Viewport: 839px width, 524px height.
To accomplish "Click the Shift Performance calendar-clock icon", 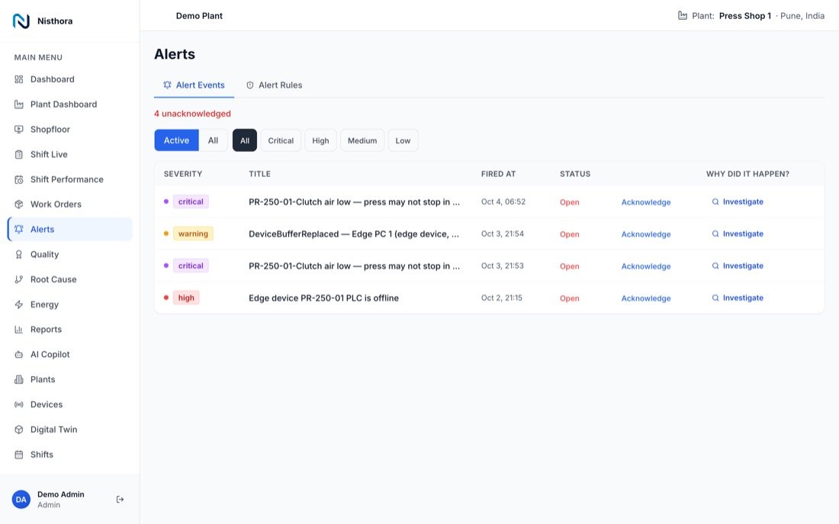I will click(19, 179).
